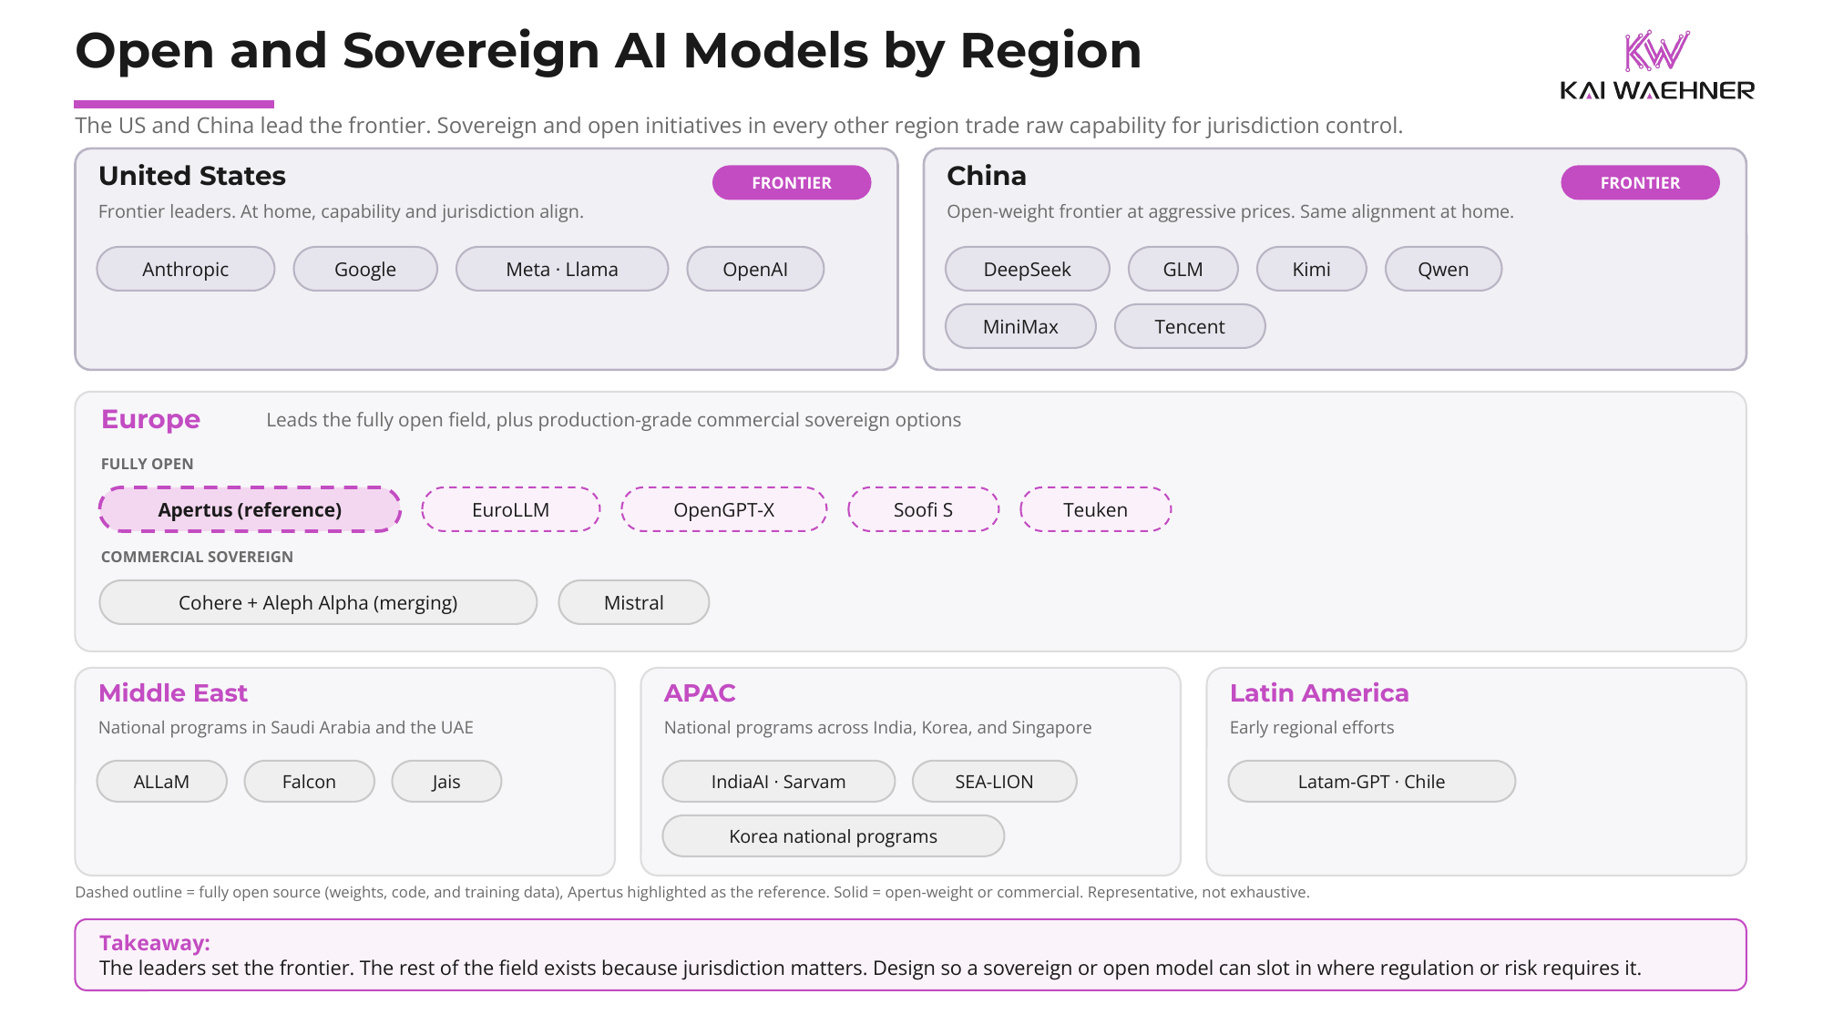Select Cohere + Aleph Alpha (merging) pill
This screenshot has height=1025, width=1823.
click(x=318, y=602)
